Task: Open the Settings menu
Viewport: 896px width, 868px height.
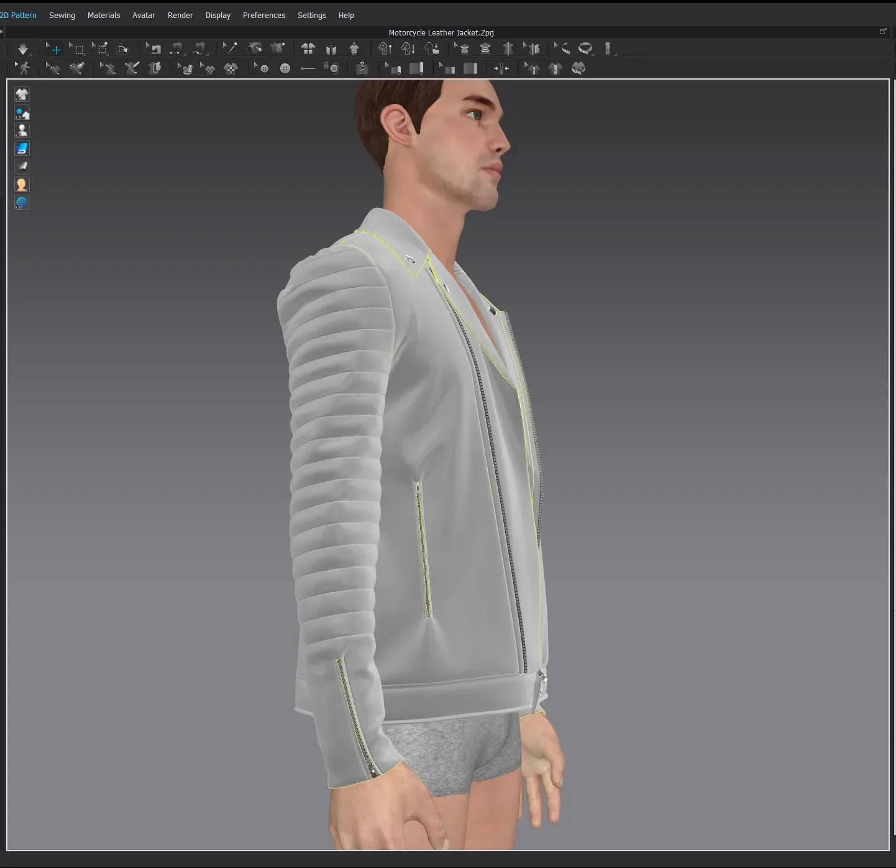Action: coord(312,15)
